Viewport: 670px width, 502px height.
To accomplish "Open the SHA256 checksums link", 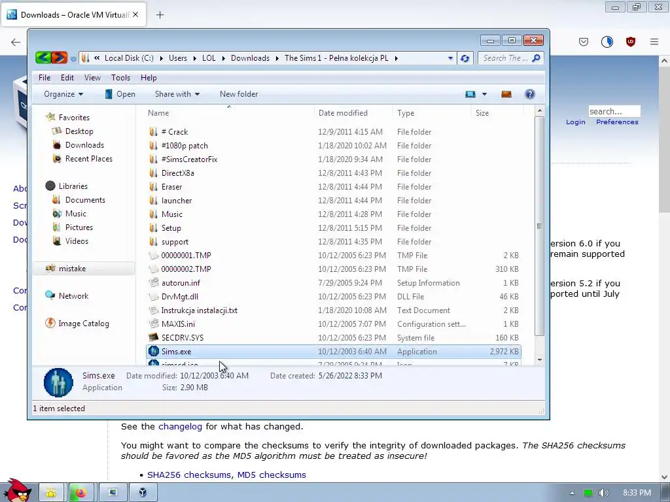I will 189,475.
